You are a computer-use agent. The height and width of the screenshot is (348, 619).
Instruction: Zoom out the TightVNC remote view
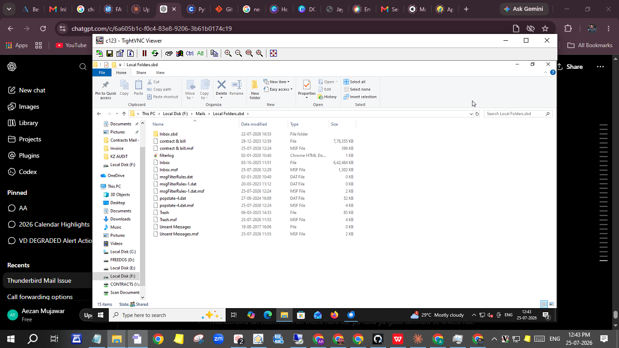pyautogui.click(x=238, y=53)
